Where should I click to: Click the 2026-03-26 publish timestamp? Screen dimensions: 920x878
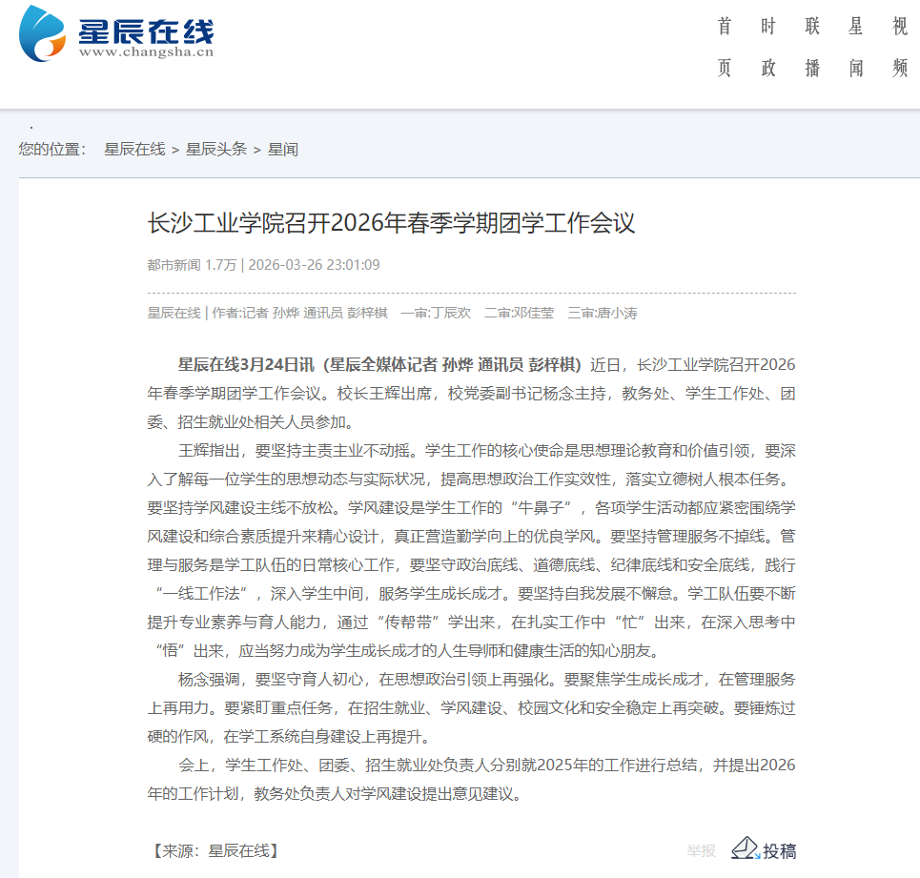click(x=314, y=265)
